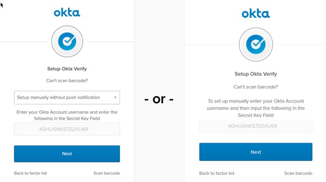Select the secret key field in the right panel

tap(256, 126)
